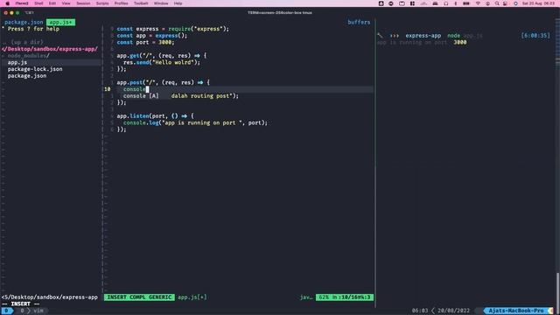Click the headphones icon in menu bar
Image resolution: width=560 pixels, height=315 pixels.
tap(445, 3)
